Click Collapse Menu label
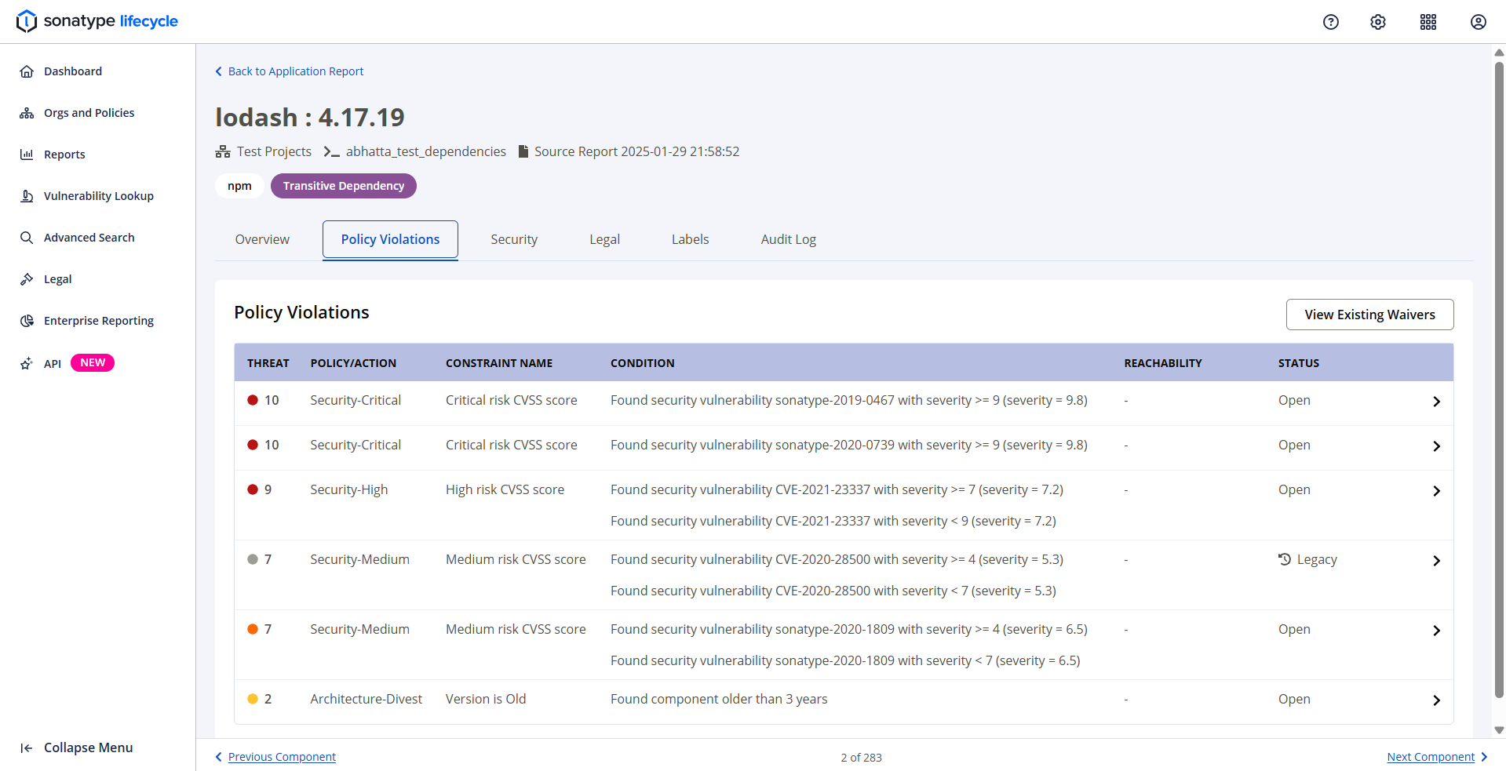The height and width of the screenshot is (771, 1506). [x=88, y=748]
